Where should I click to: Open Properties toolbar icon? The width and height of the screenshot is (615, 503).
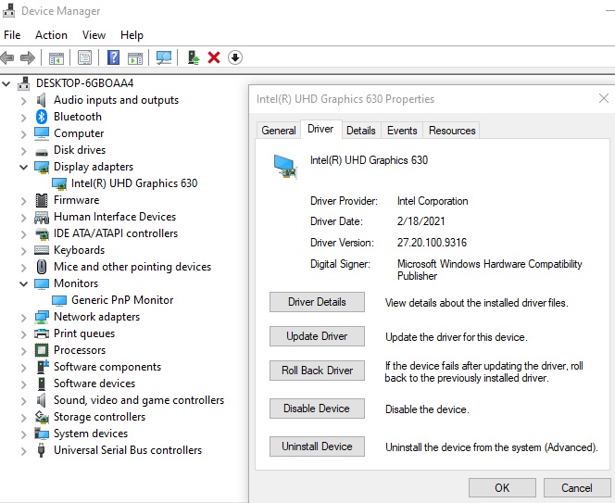[84, 58]
